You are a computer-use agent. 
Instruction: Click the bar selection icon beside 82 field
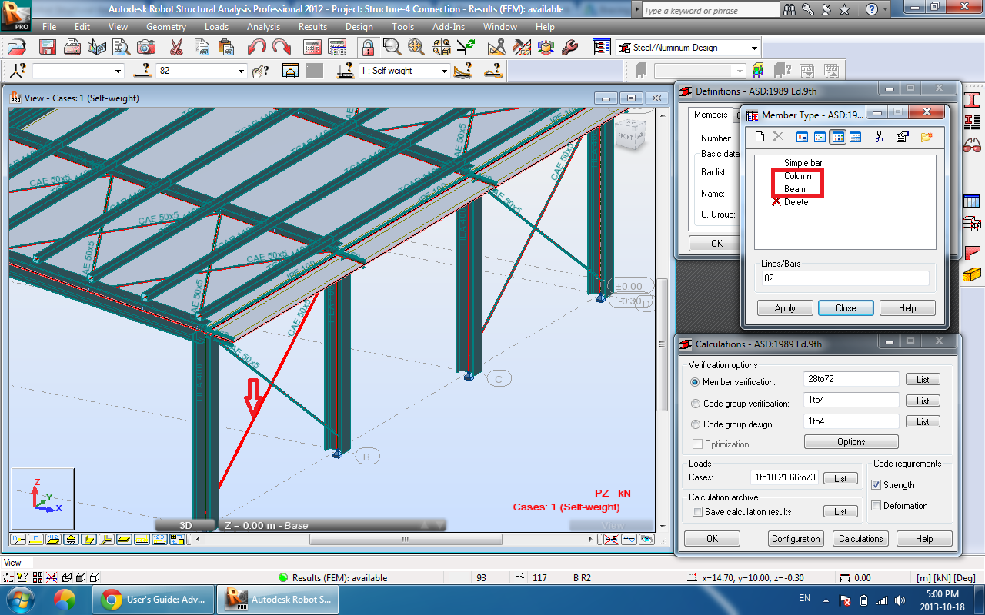(x=142, y=71)
